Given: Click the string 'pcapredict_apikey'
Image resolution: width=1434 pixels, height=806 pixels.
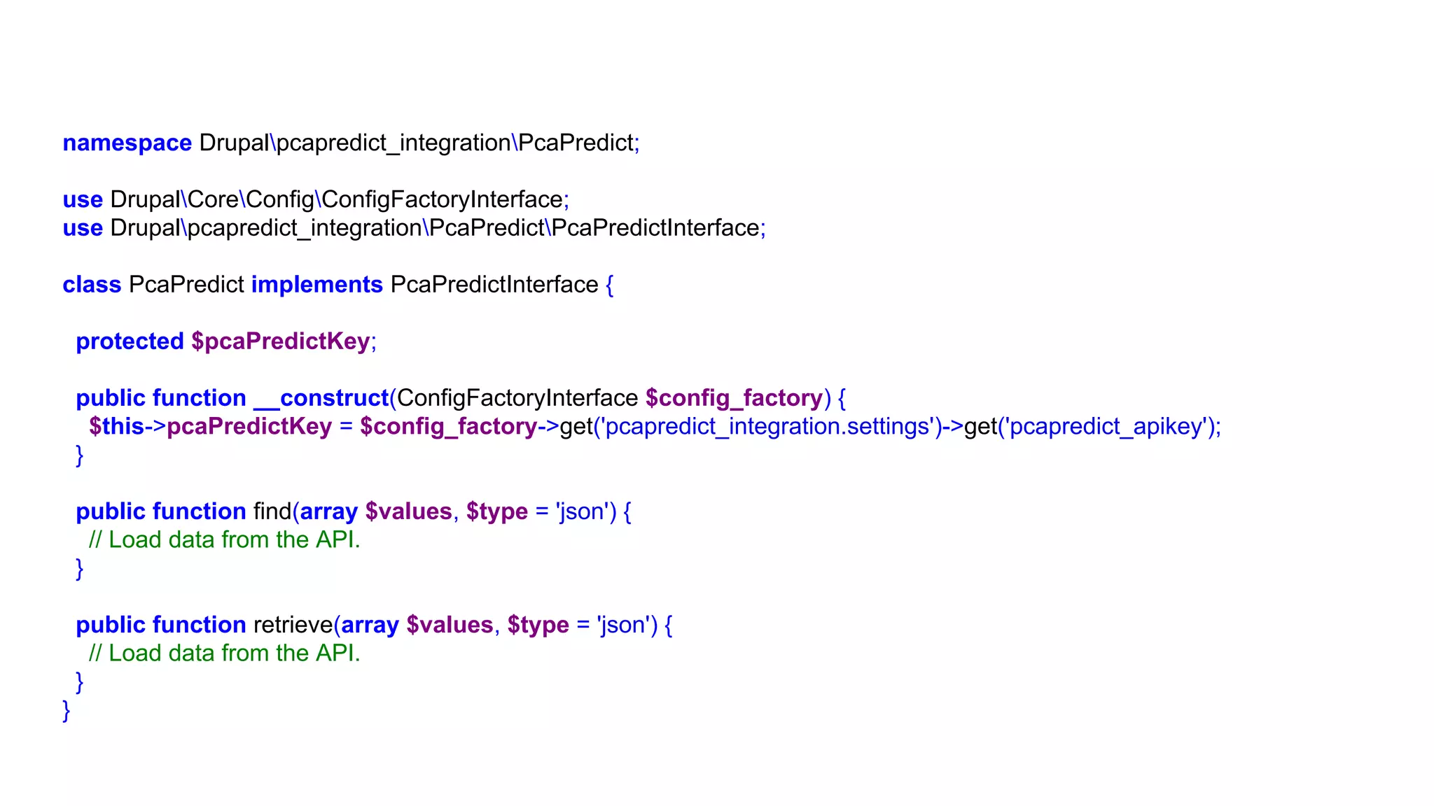Looking at the screenshot, I should pos(1105,427).
